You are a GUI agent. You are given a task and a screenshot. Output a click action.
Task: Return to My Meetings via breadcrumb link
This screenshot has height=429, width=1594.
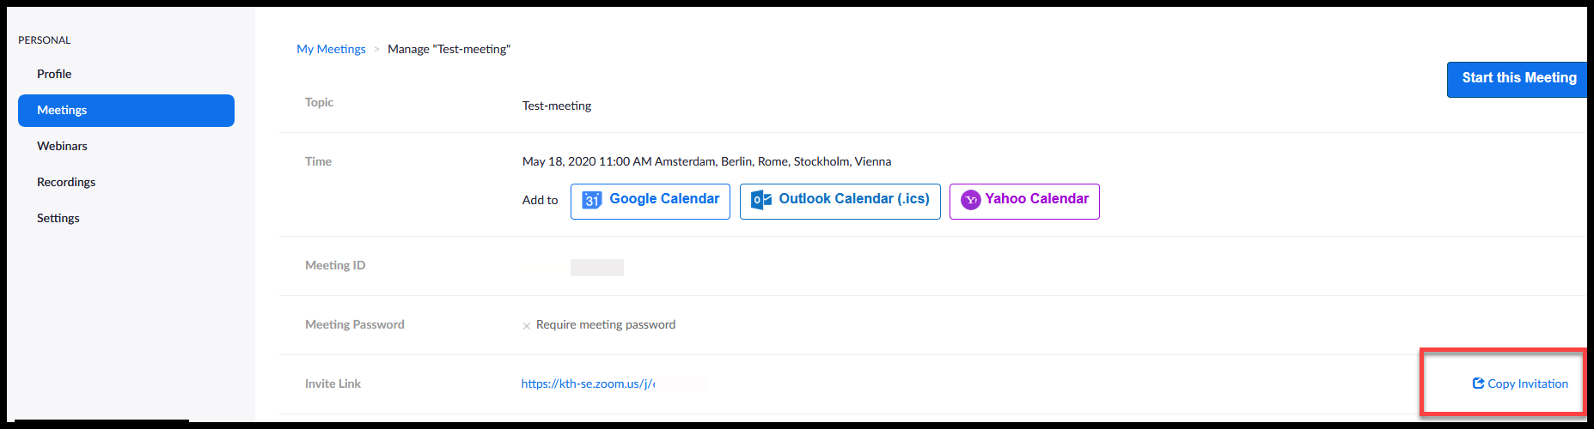click(x=331, y=49)
